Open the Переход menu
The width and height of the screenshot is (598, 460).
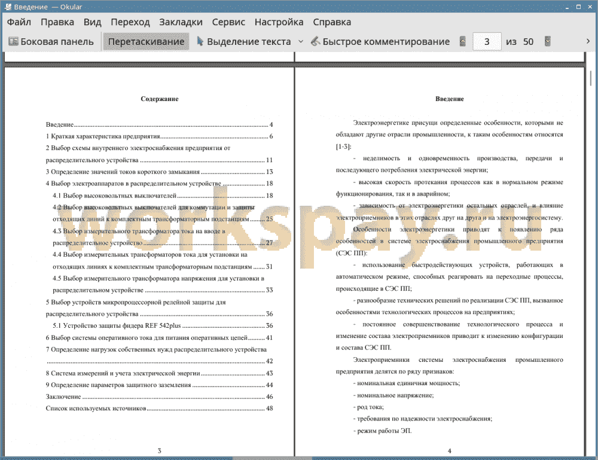pyautogui.click(x=130, y=22)
